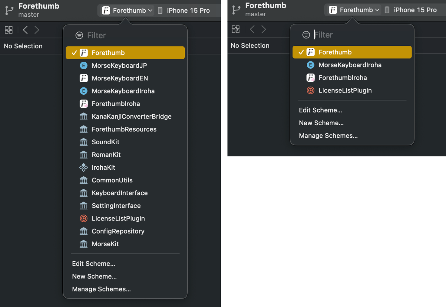Click Forethumb project title in right window
This screenshot has width=446, height=307.
pyautogui.click(x=266, y=5)
